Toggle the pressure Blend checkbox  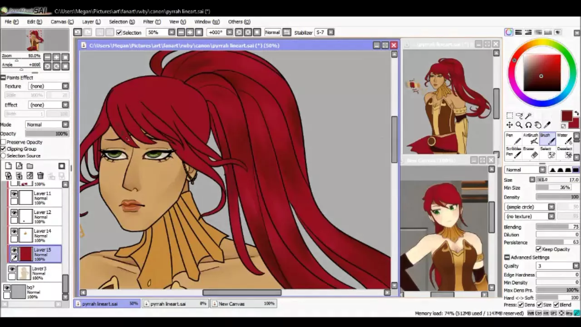point(556,305)
